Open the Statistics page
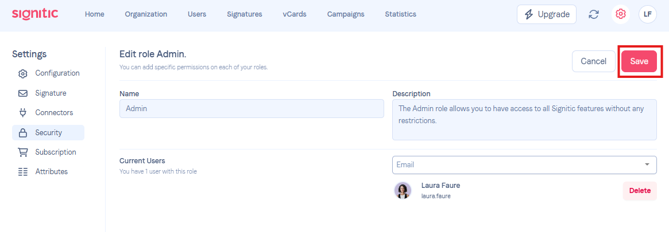669x232 pixels. pyautogui.click(x=400, y=14)
